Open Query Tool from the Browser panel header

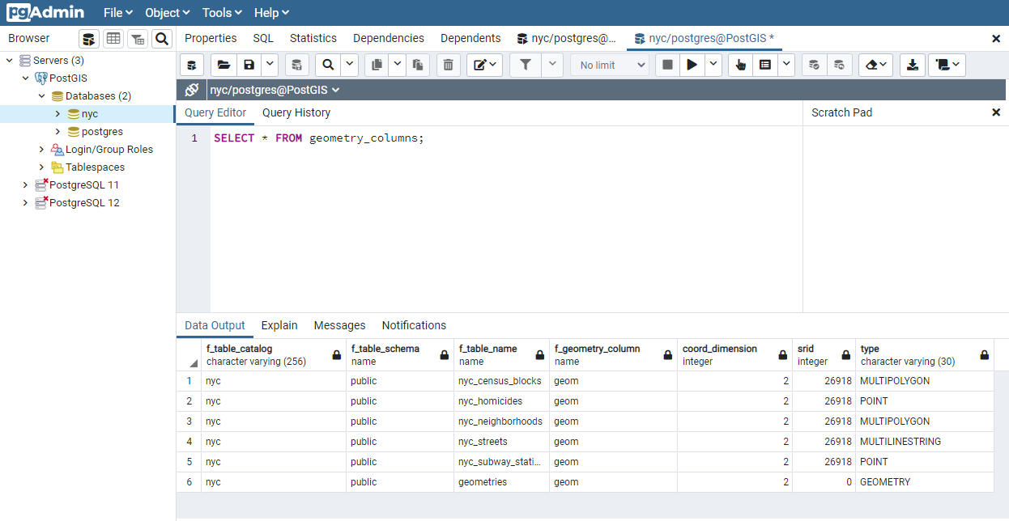89,39
